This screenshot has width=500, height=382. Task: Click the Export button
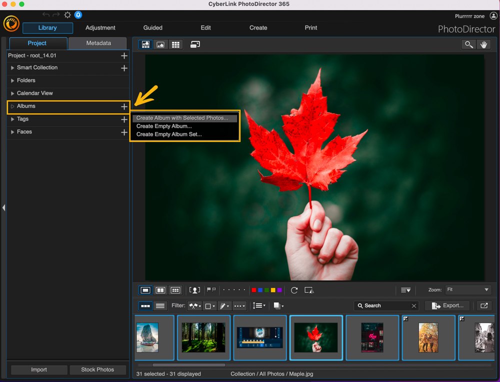tap(447, 305)
